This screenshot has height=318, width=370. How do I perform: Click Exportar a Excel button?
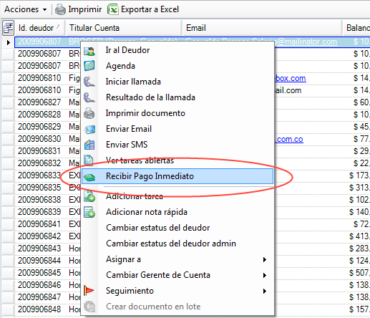point(143,9)
